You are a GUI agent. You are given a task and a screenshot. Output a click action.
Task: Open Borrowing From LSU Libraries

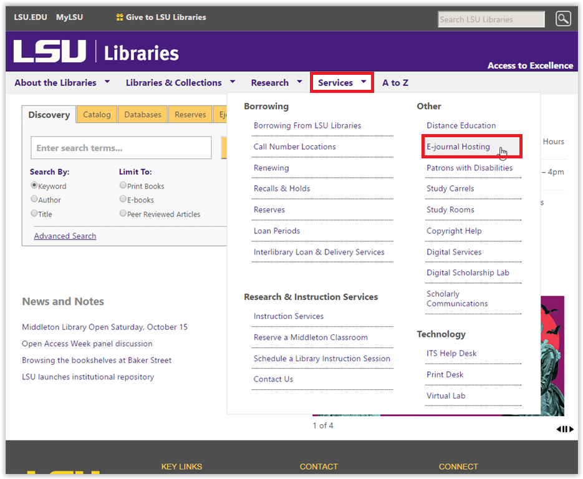(307, 125)
